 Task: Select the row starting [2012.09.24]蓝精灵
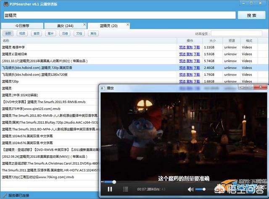[x=50, y=157]
